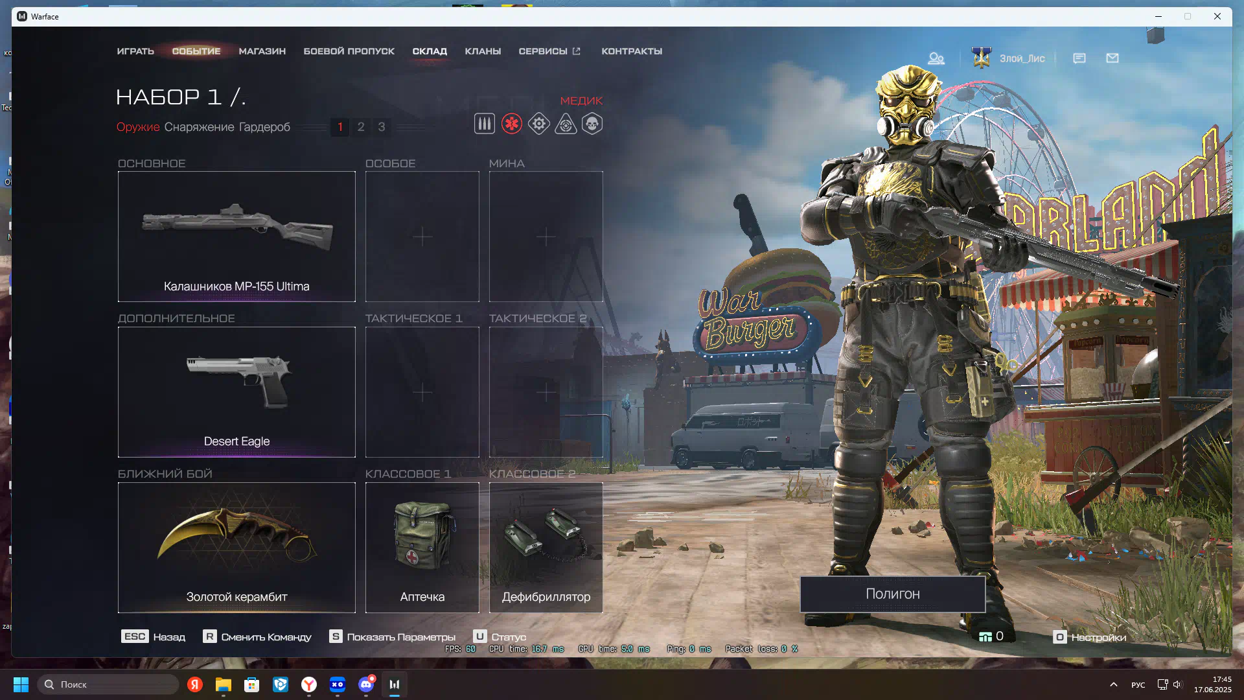Open the МАГАЗИН tab

(262, 51)
